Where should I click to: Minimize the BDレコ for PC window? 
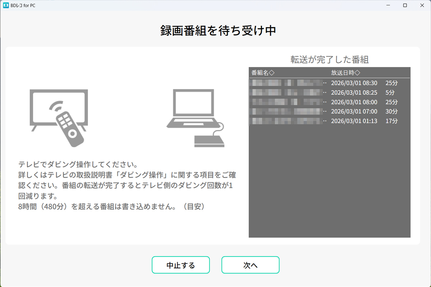tap(389, 5)
